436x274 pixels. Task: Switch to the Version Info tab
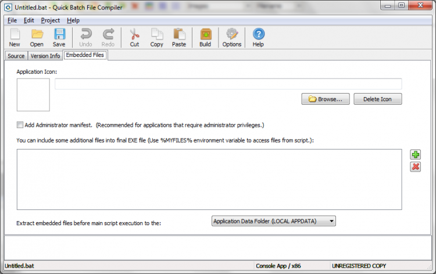click(45, 56)
